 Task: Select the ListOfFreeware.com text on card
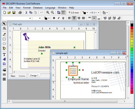(x=105, y=72)
